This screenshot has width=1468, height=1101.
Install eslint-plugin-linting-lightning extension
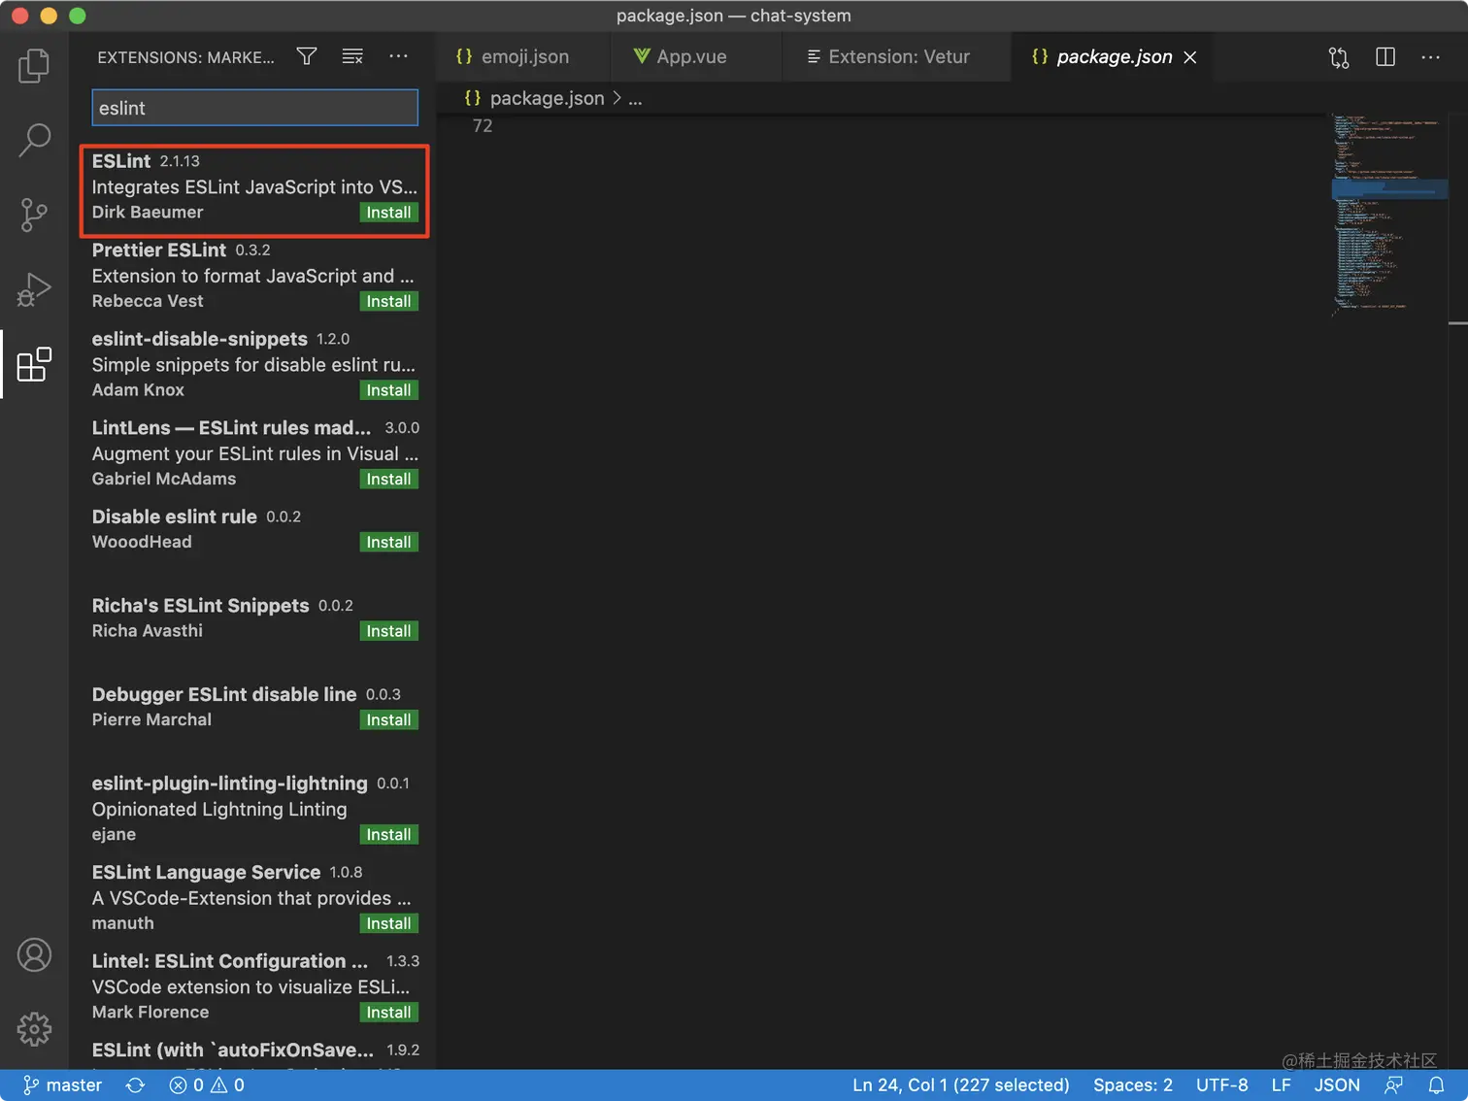(x=388, y=835)
